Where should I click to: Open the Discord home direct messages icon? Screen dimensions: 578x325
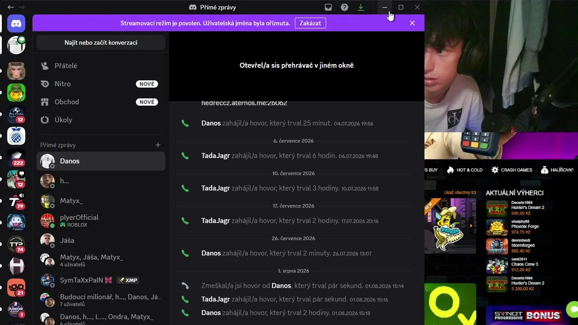(x=16, y=23)
